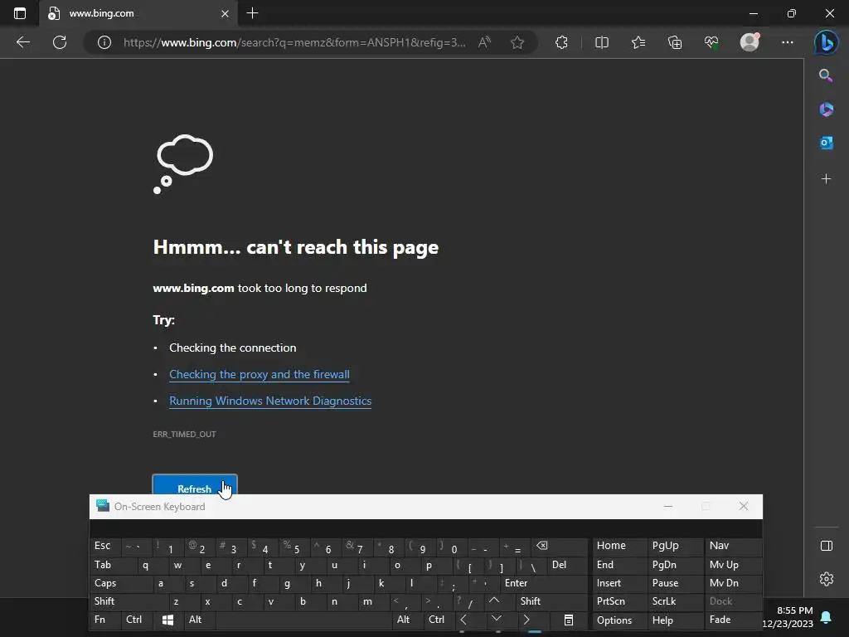Screen dimensions: 849x637
Task: Click the Windows key on On-Screen Keyboard
Action: pyautogui.click(x=167, y=620)
